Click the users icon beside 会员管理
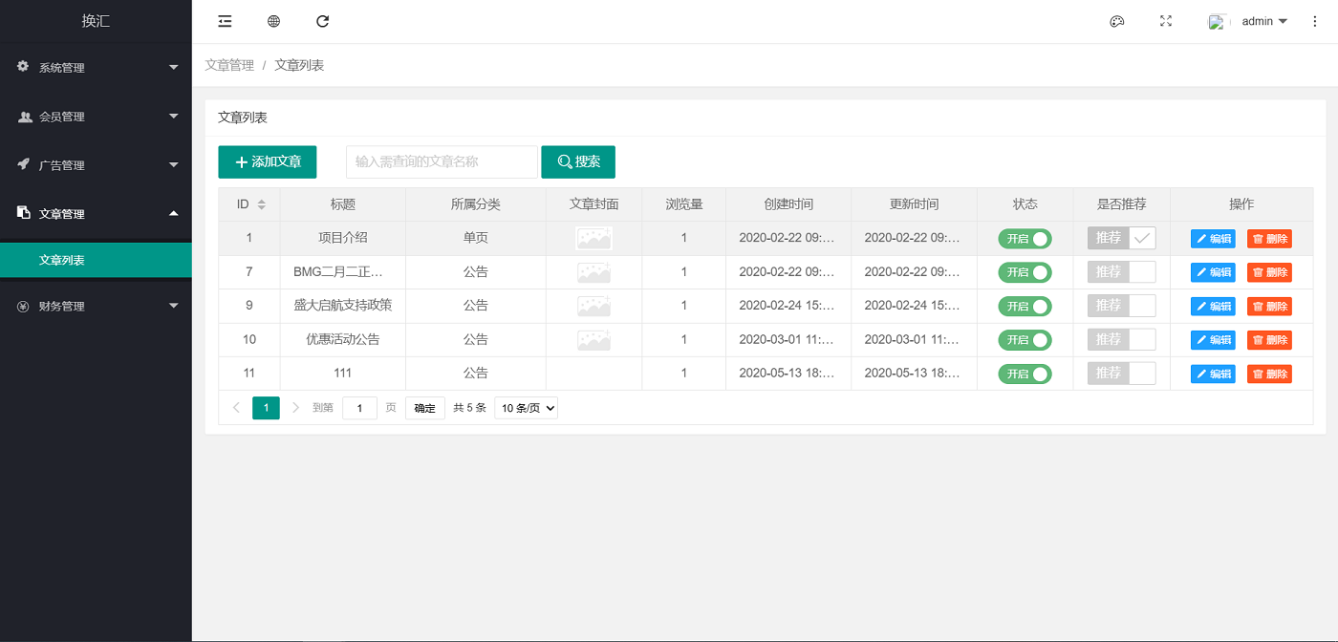Image resolution: width=1338 pixels, height=642 pixels. [21, 116]
